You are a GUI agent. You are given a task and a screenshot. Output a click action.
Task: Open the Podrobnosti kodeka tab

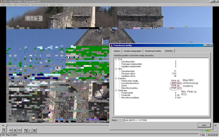pyautogui.click(x=153, y=51)
